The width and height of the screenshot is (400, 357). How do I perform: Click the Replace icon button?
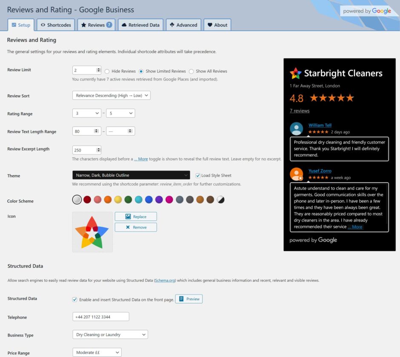(x=136, y=217)
